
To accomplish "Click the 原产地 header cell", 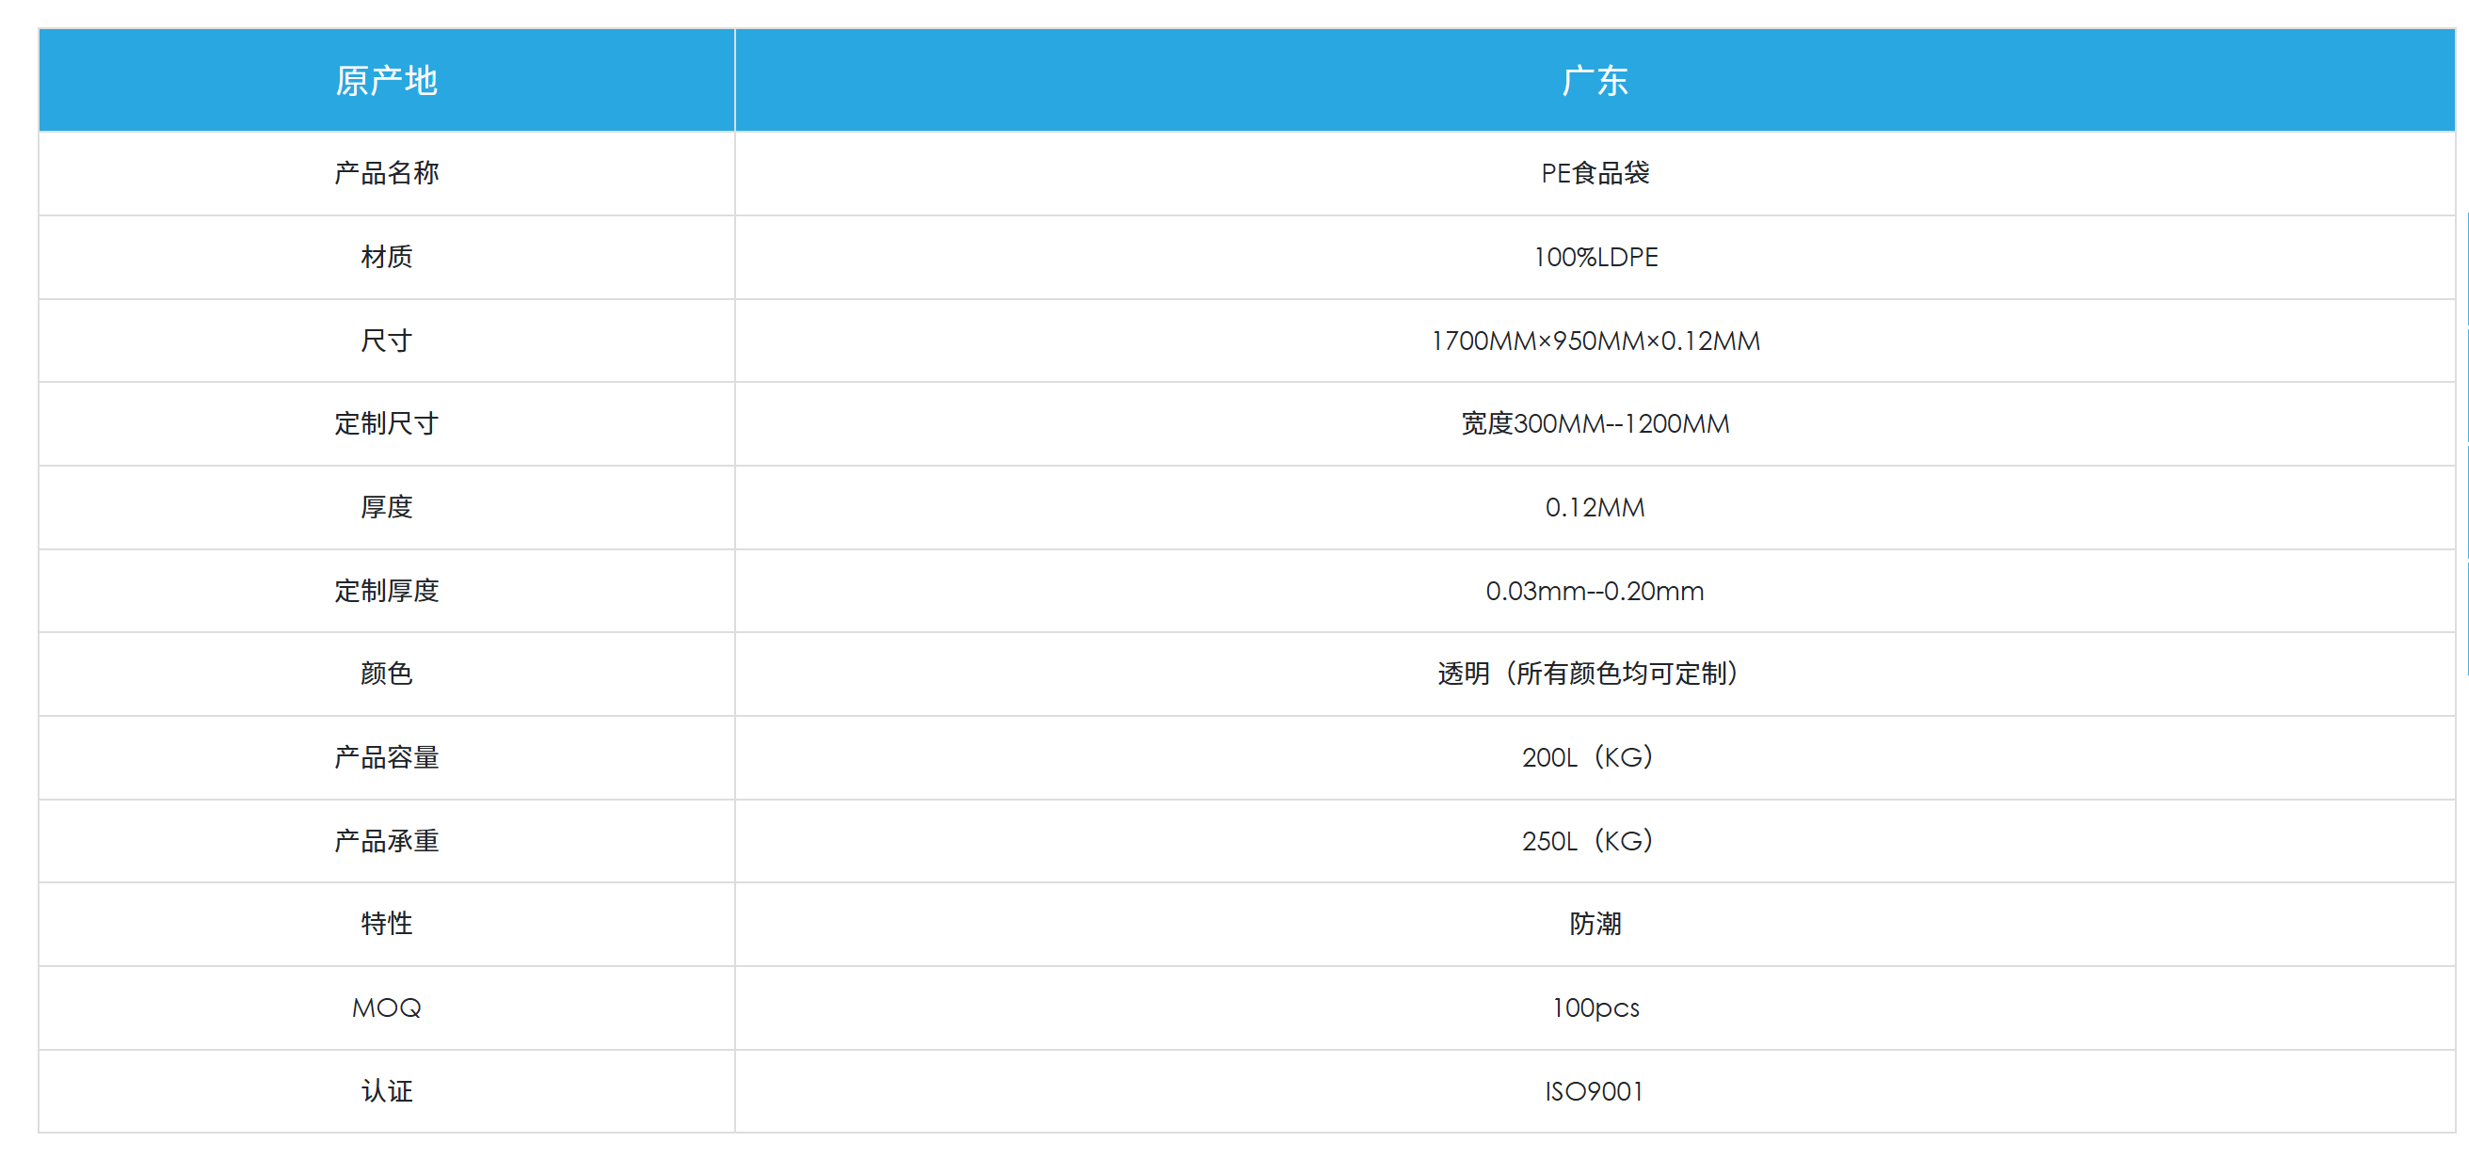I will (386, 80).
